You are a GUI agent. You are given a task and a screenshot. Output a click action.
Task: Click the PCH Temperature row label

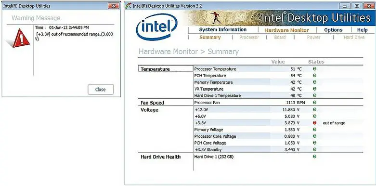tap(210, 76)
